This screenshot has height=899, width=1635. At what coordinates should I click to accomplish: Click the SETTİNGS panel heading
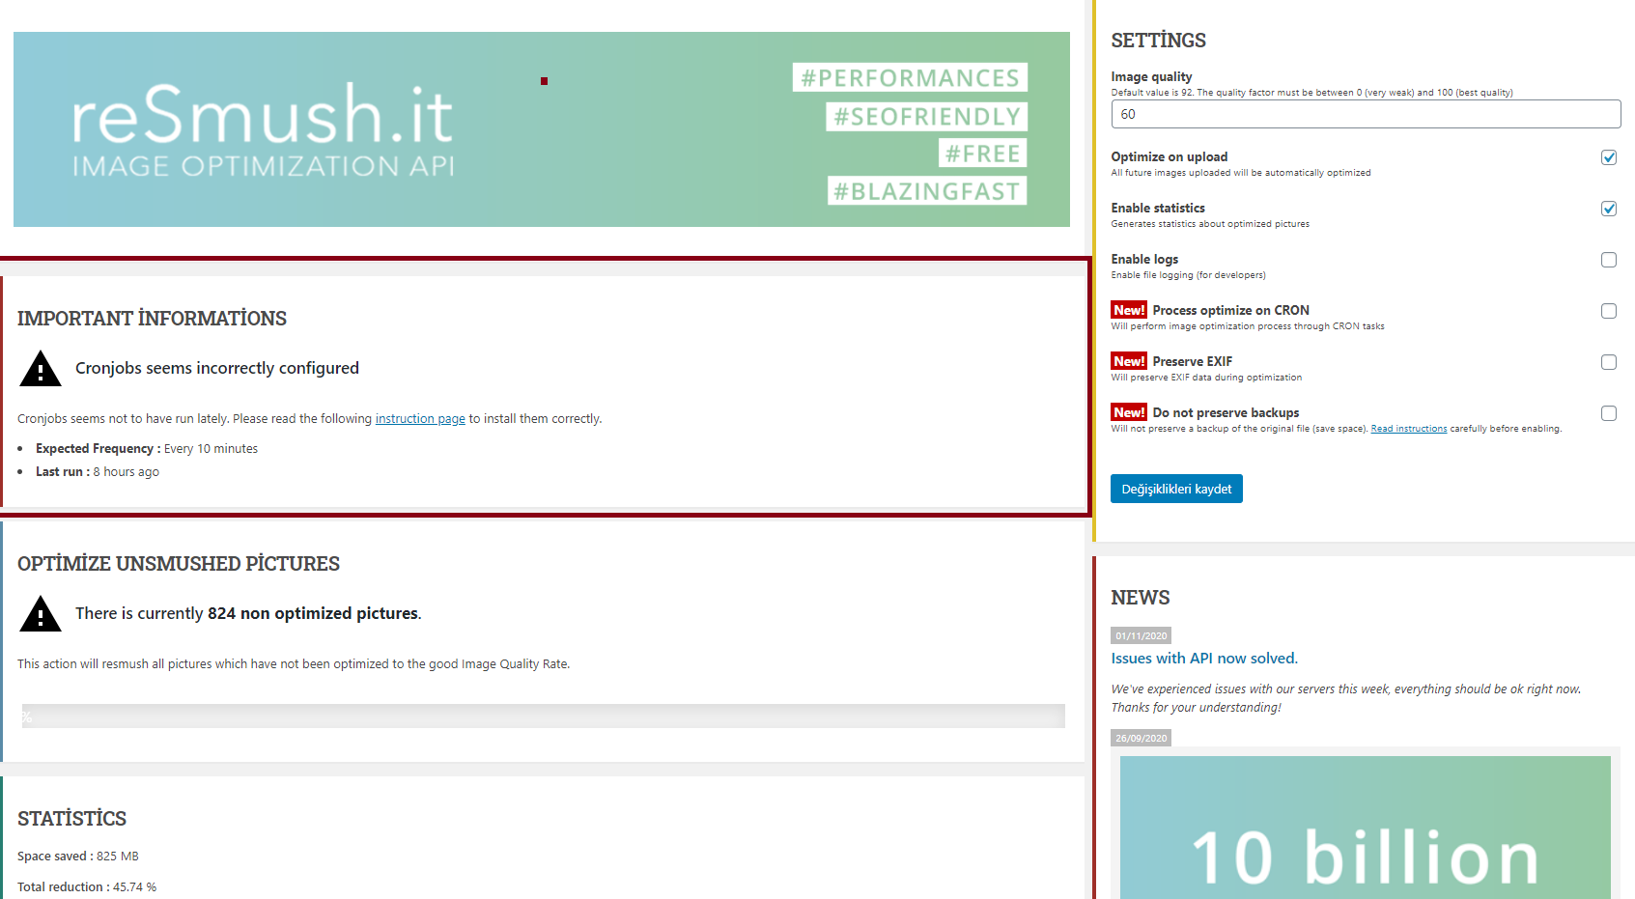point(1159,41)
